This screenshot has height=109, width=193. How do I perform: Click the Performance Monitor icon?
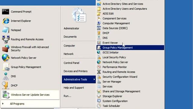pos(99,67)
